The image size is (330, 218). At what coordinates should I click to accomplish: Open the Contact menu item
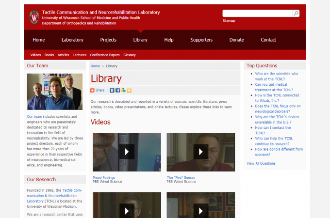[268, 40]
